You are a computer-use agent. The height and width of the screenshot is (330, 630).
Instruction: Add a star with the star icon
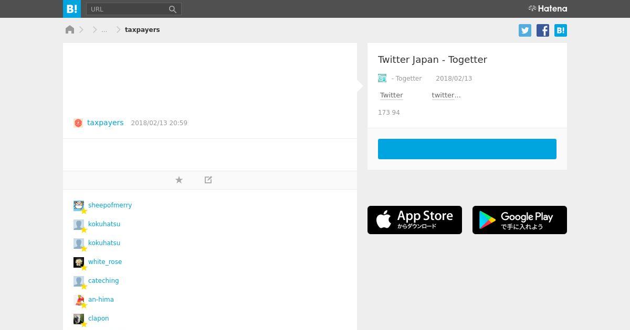tap(179, 180)
